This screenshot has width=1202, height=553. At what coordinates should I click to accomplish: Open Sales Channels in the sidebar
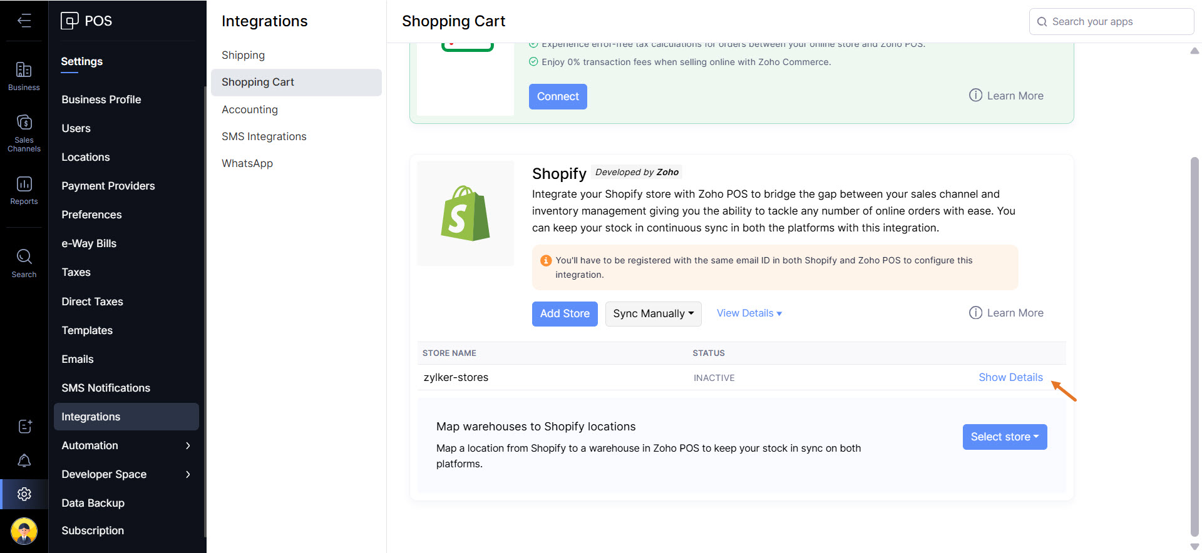(x=24, y=133)
